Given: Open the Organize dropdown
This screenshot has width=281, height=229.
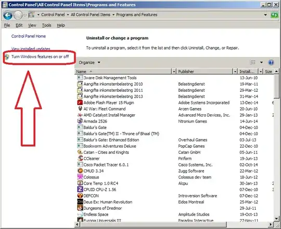Looking at the screenshot, I should [90, 63].
